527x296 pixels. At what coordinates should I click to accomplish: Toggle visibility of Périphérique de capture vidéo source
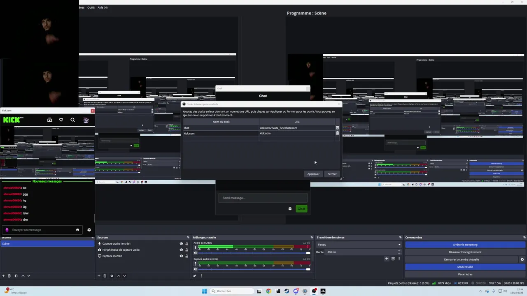click(x=181, y=250)
